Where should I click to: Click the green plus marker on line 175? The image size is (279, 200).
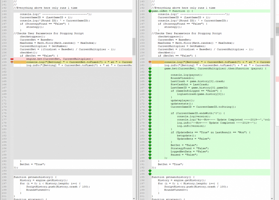click(x=150, y=113)
